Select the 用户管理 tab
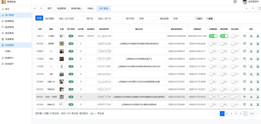261x124 pixels. click(x=104, y=8)
